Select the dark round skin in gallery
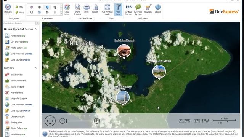 pyautogui.click(x=39, y=7)
